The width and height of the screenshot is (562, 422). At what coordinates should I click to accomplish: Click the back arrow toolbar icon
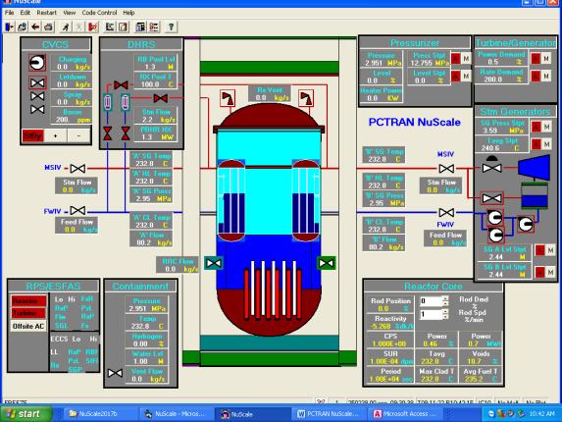(35, 26)
